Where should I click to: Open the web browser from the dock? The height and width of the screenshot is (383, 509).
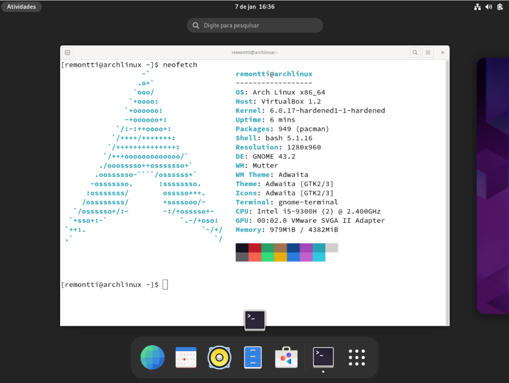[x=152, y=357]
